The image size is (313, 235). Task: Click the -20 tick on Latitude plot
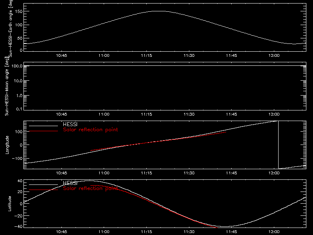18,216
